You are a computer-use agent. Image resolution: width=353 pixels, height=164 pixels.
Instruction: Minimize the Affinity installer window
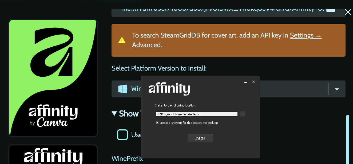click(245, 82)
